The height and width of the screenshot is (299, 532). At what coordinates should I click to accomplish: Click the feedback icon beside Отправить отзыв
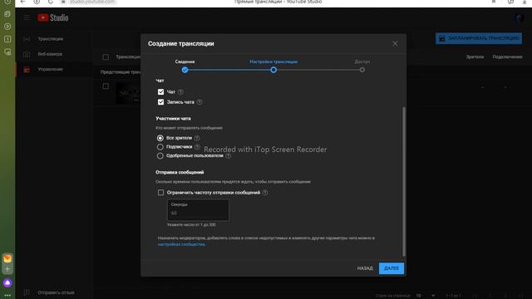pos(27,292)
